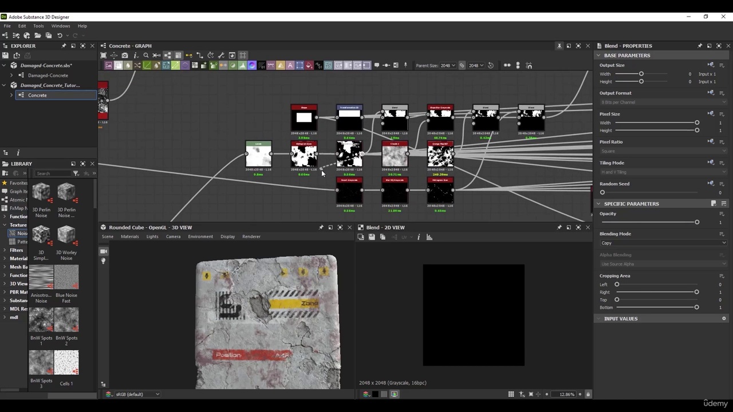Screen dimensions: 733x412
Task: Open the Edit menu
Action: 22,26
